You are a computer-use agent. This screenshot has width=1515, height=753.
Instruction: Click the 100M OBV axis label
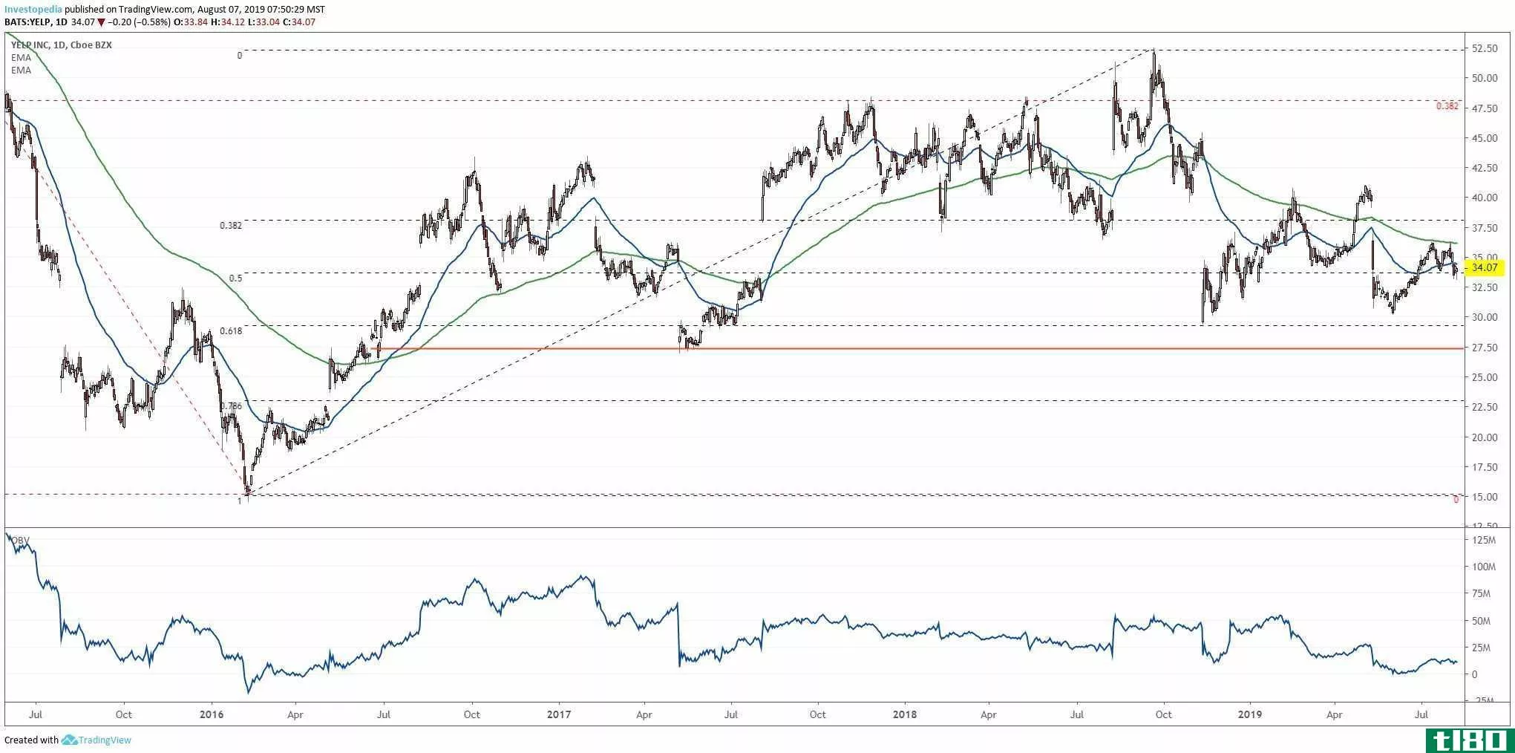(1484, 567)
